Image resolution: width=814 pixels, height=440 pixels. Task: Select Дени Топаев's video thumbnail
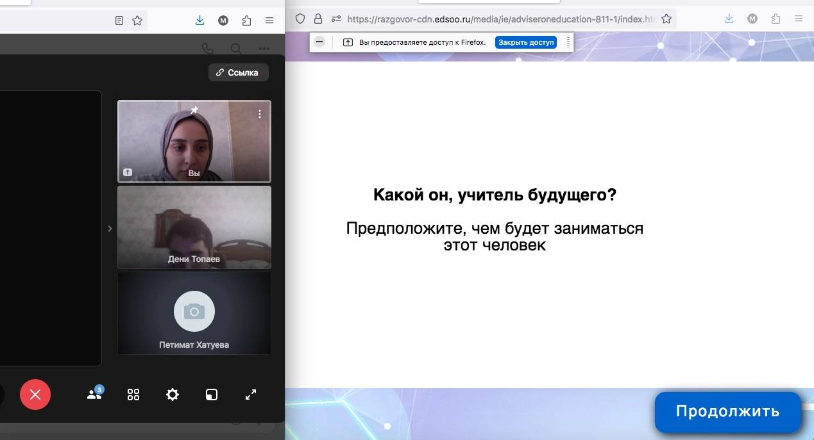coord(194,227)
